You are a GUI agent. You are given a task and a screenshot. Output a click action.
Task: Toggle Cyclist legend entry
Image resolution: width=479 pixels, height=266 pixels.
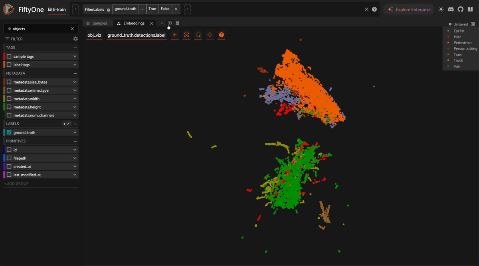pyautogui.click(x=459, y=31)
